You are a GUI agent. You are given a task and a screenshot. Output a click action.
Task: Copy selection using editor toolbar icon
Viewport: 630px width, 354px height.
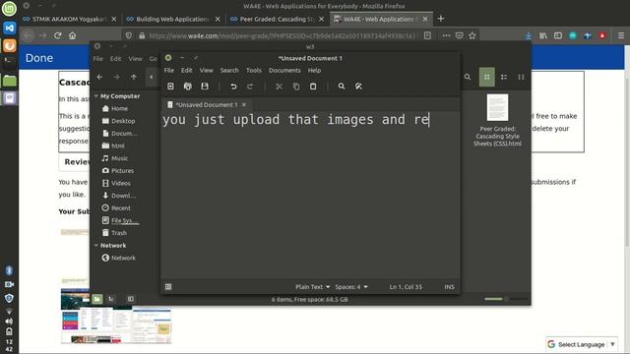[x=296, y=87]
